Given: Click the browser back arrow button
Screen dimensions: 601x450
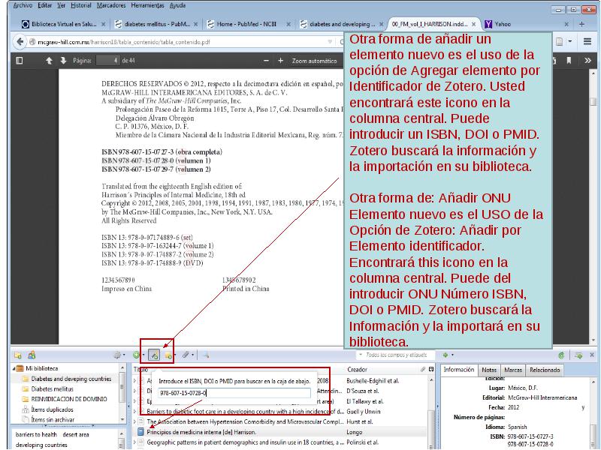Looking at the screenshot, I should pyautogui.click(x=20, y=42).
